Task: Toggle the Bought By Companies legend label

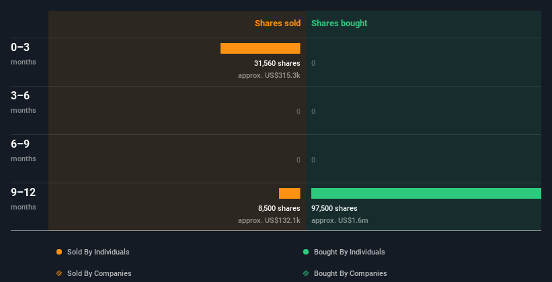Action: [x=350, y=273]
